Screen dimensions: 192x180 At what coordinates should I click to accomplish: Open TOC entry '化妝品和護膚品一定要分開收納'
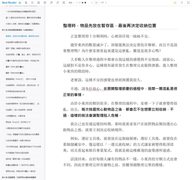click(18, 140)
